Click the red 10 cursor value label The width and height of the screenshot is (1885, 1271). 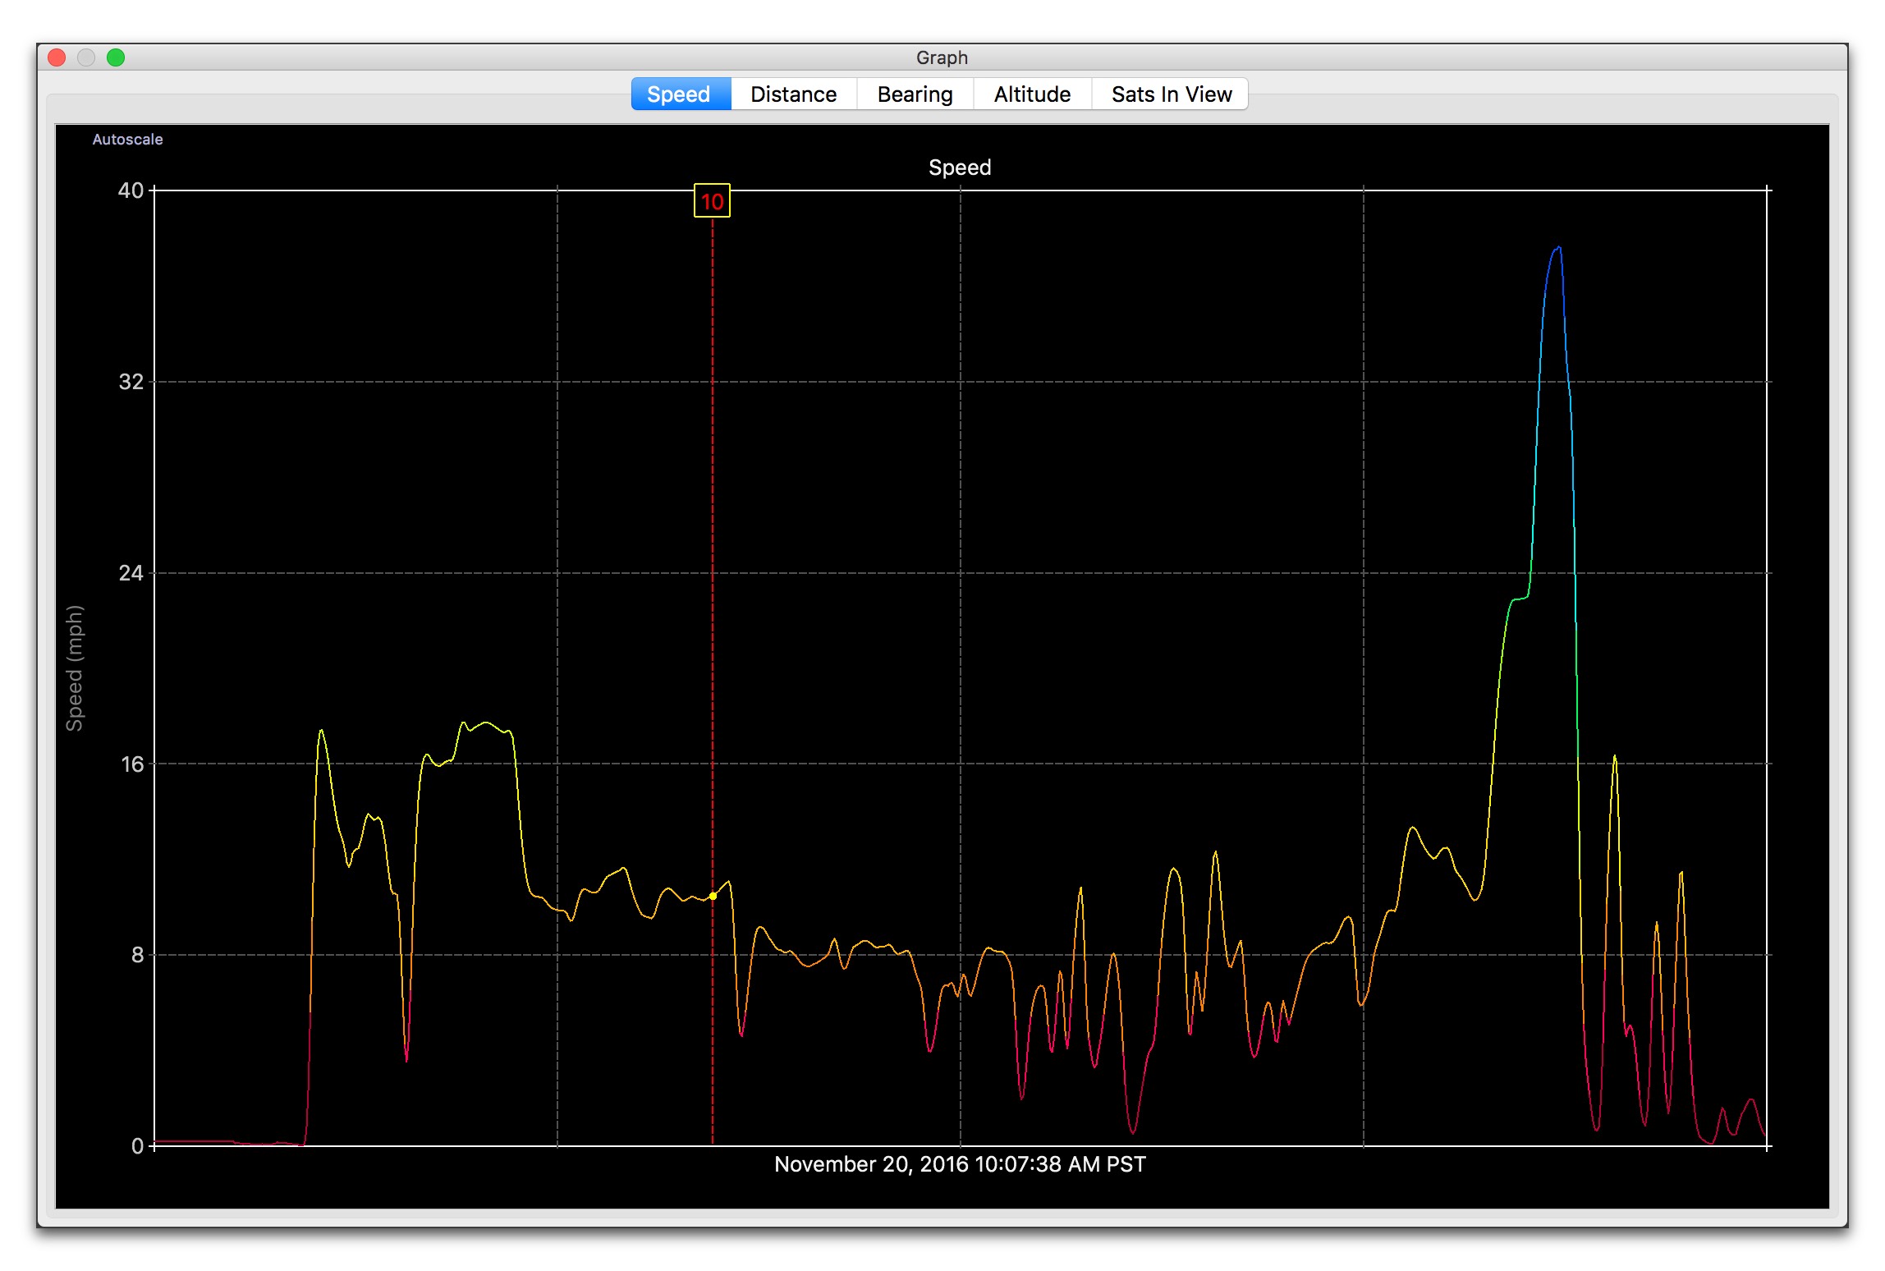tap(712, 201)
